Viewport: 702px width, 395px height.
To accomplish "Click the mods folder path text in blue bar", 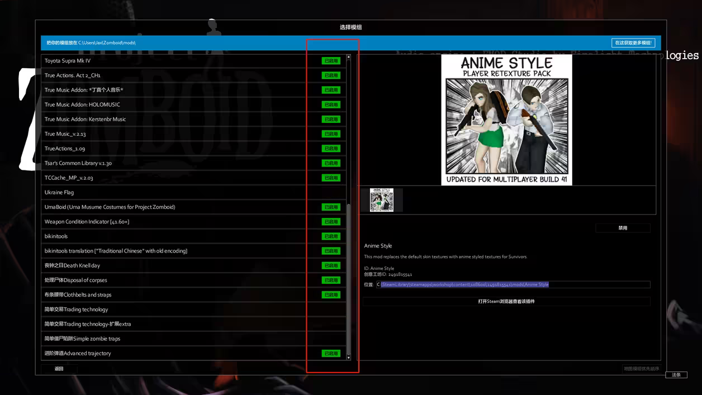I will [91, 43].
